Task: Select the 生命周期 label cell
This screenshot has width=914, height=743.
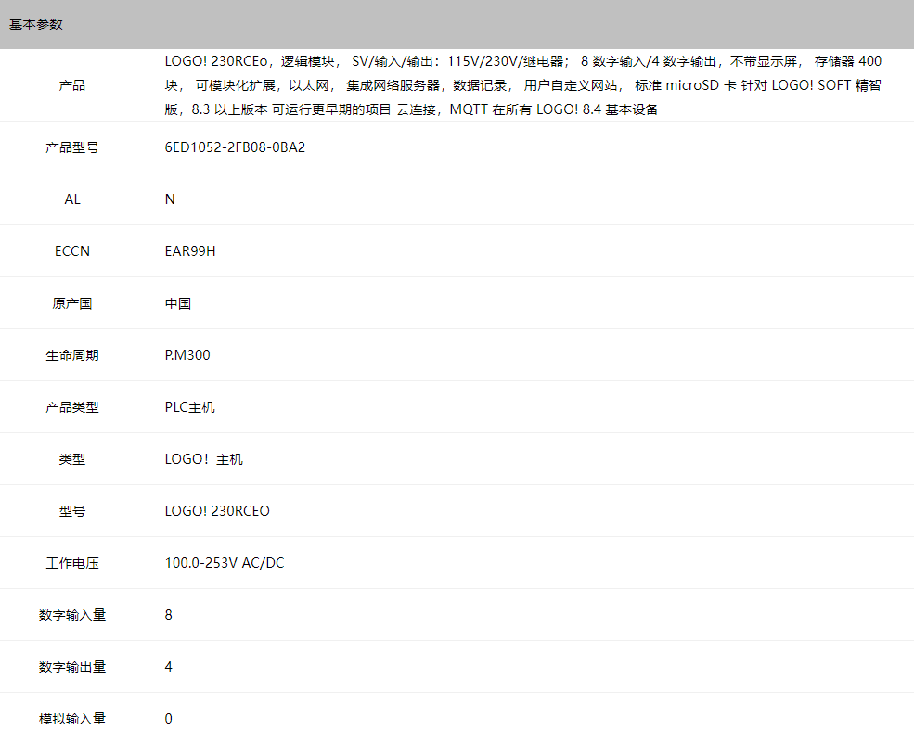Action: coord(72,355)
